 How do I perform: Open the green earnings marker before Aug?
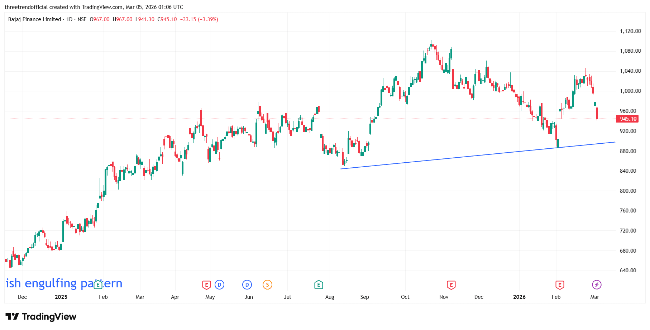click(x=319, y=285)
